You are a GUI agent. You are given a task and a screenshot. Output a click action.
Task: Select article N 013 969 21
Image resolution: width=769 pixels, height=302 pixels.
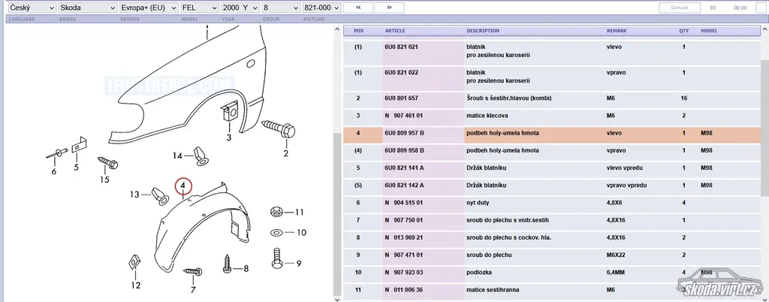[x=404, y=238]
